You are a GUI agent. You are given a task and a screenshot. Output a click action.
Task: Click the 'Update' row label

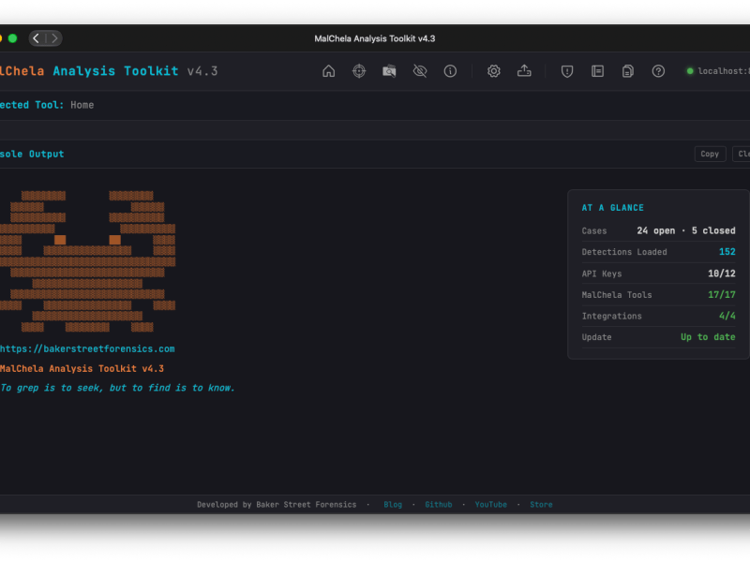coord(596,337)
